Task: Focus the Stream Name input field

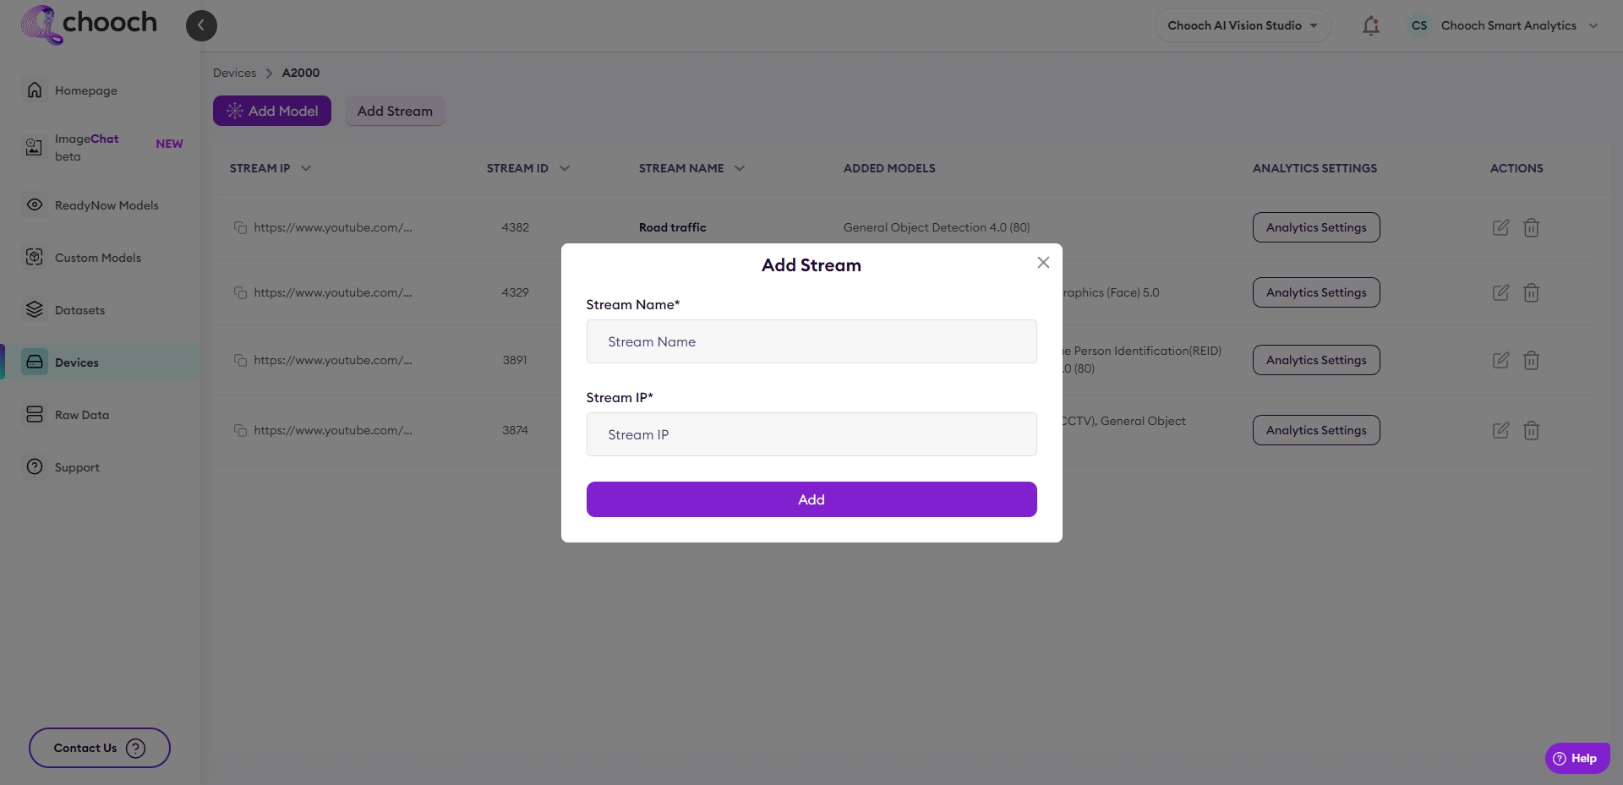Action: pos(811,341)
